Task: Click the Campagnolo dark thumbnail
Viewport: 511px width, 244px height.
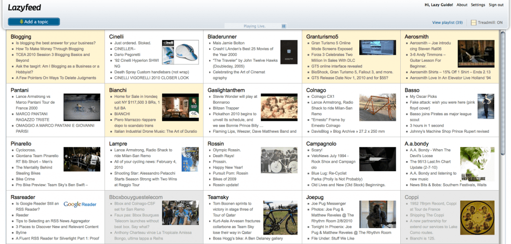Action: 377,159
